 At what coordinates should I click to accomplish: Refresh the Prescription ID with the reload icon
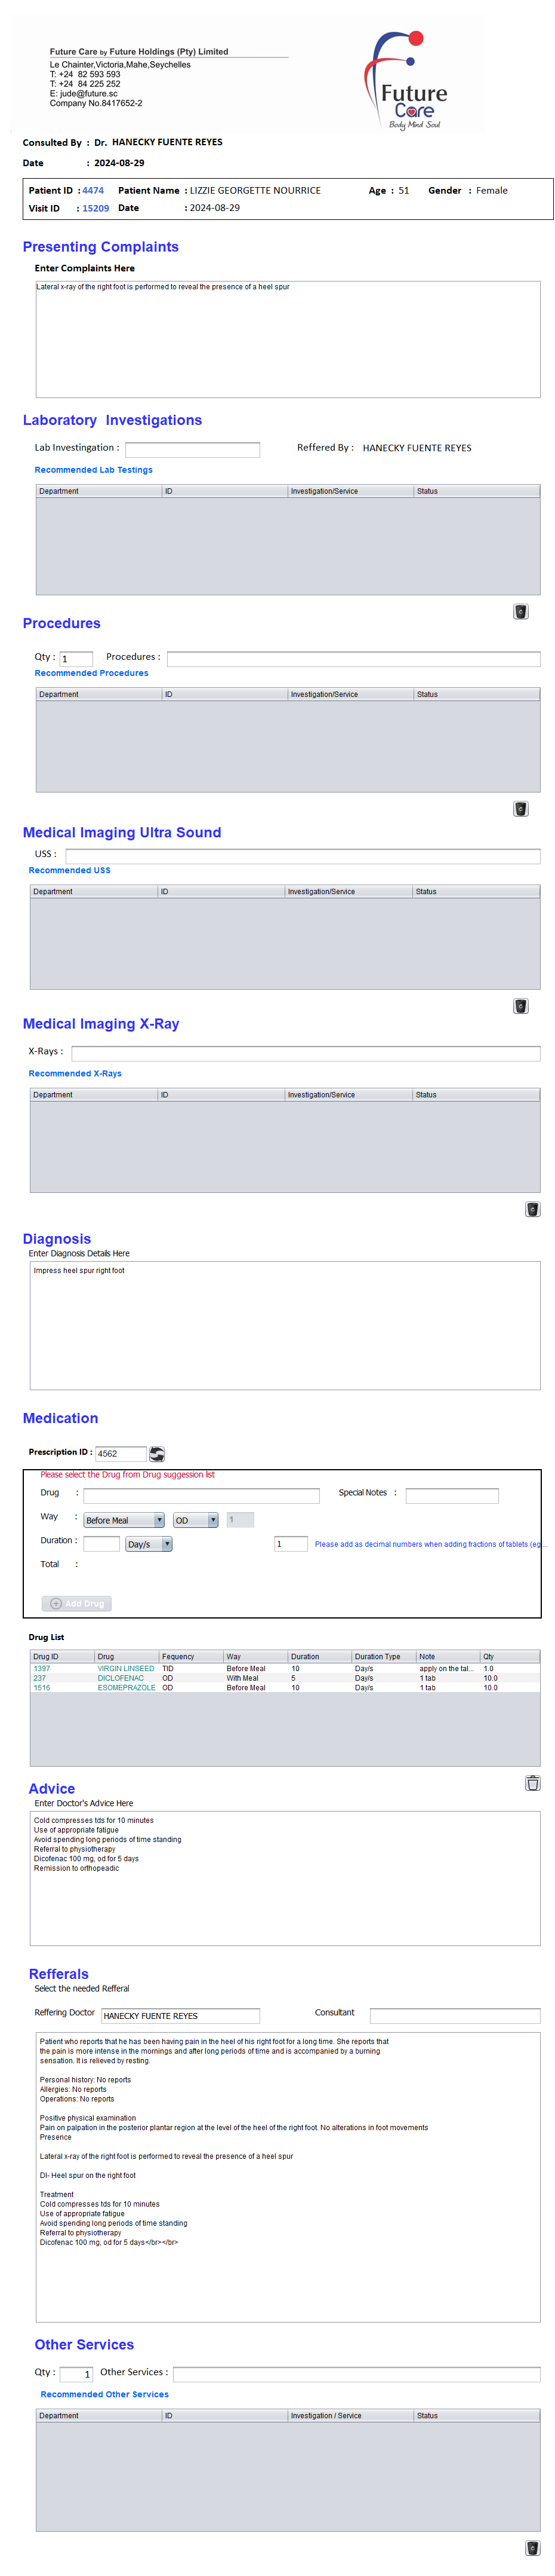[157, 1453]
